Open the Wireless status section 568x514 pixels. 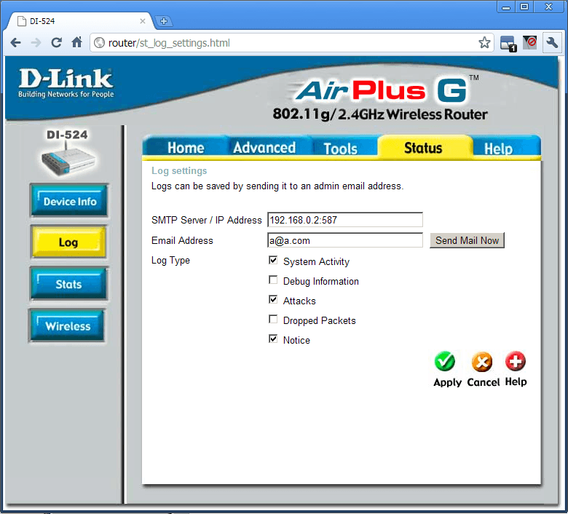coord(68,325)
